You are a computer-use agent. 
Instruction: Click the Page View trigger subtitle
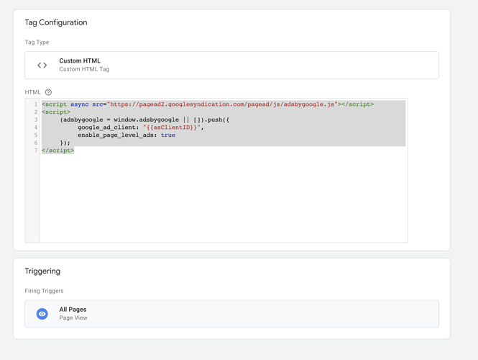pyautogui.click(x=73, y=318)
